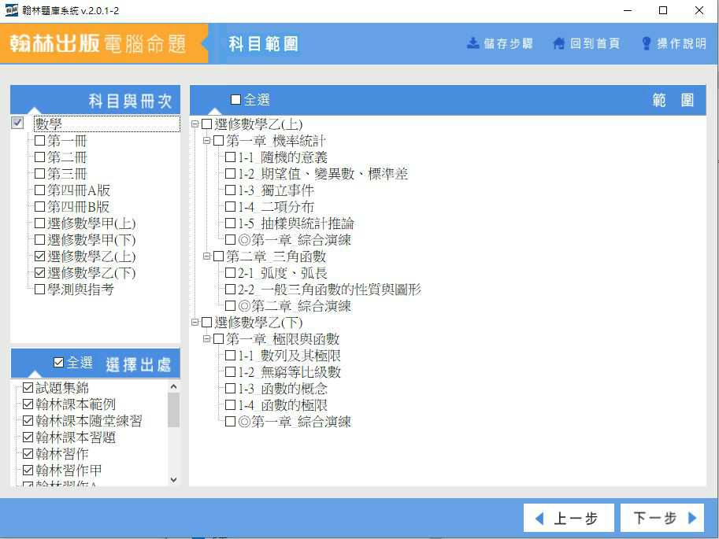Check the 1-5_抽樣與統計推論 checkbox
The image size is (719, 539).
[x=230, y=223]
